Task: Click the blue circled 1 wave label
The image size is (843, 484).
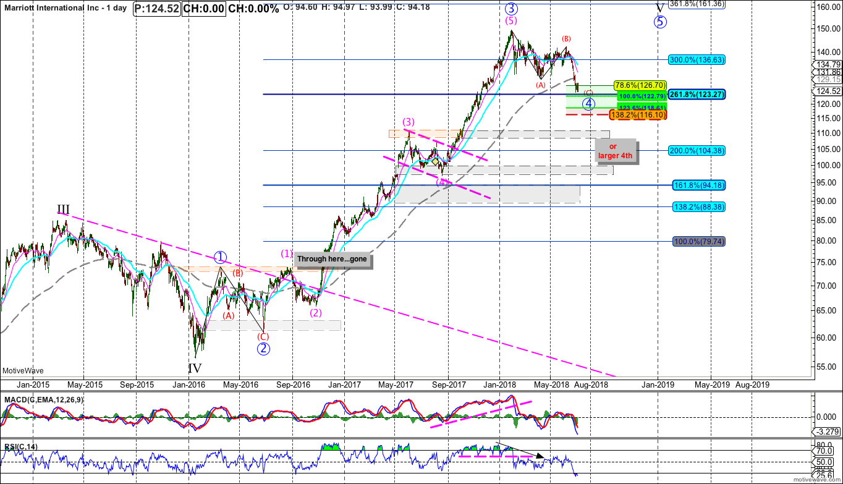Action: pos(221,257)
